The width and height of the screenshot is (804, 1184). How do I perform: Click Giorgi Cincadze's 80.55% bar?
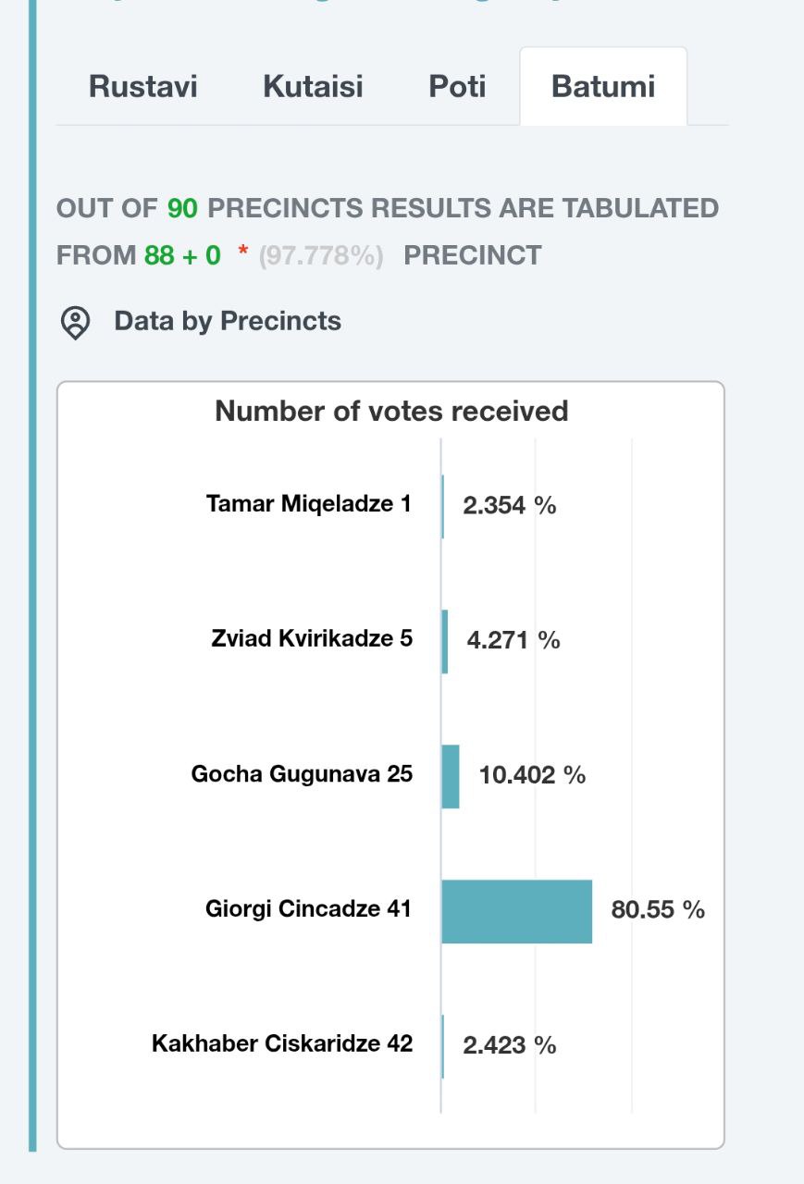(516, 911)
